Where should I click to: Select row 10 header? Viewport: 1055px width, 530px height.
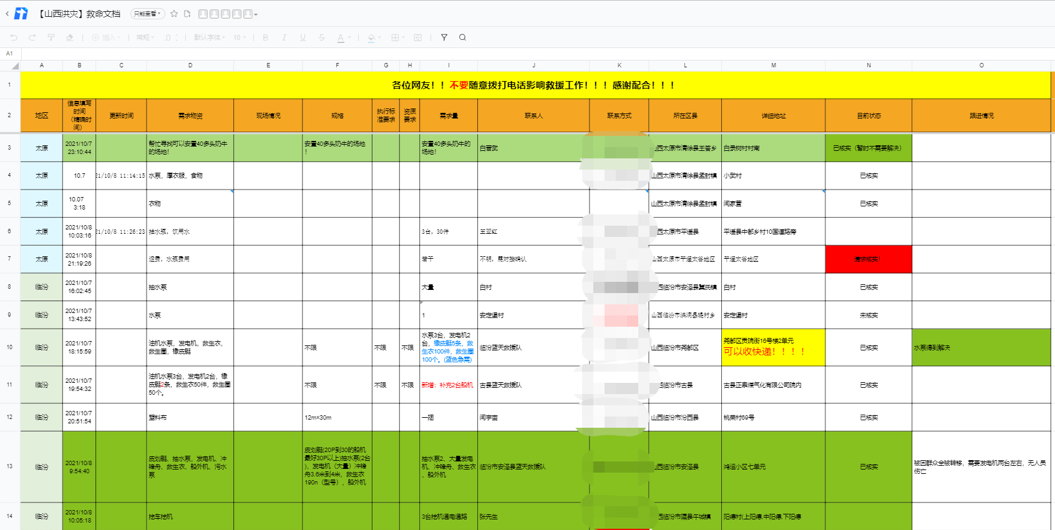(x=9, y=347)
